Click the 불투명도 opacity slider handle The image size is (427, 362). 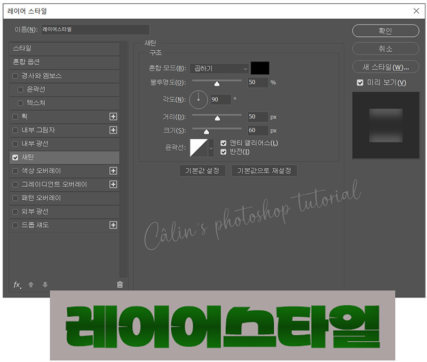click(x=217, y=84)
